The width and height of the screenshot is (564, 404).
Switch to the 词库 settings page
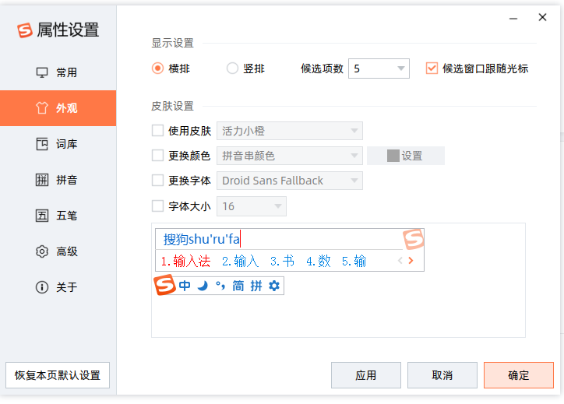[x=58, y=144]
